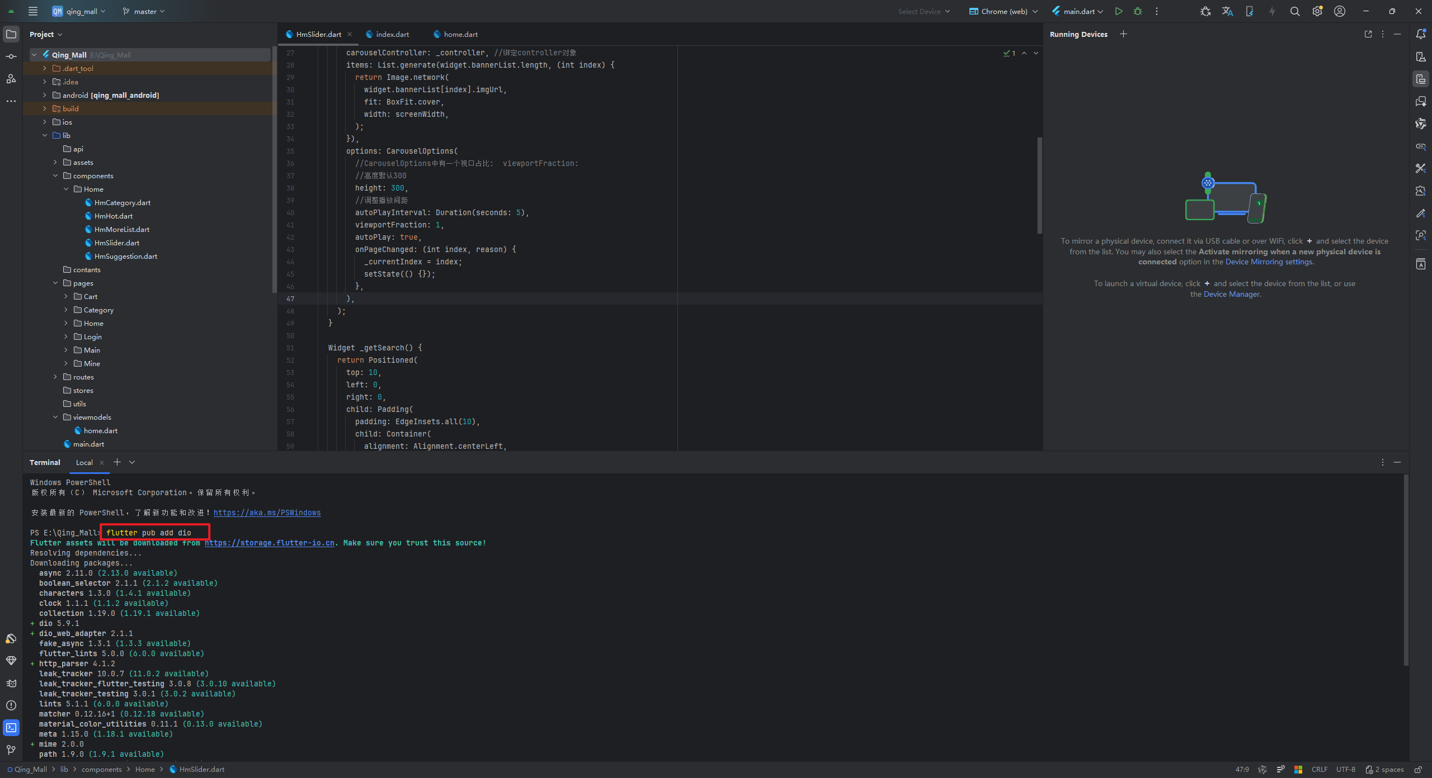This screenshot has width=1432, height=778.
Task: Switch to the home.dart editor tab
Action: tap(460, 34)
